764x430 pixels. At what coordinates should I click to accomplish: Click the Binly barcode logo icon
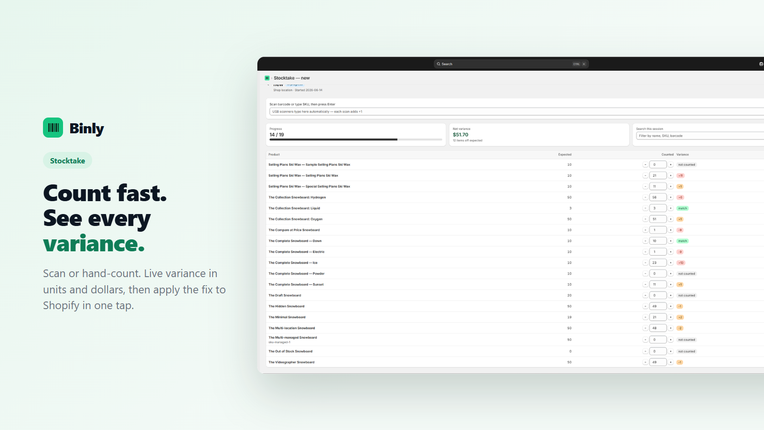click(x=53, y=128)
